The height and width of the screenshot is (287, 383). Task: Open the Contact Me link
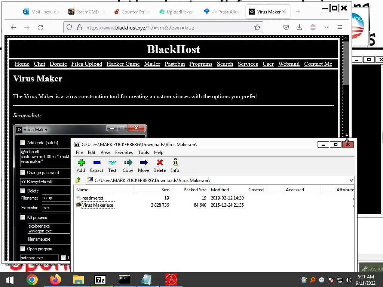coord(318,64)
